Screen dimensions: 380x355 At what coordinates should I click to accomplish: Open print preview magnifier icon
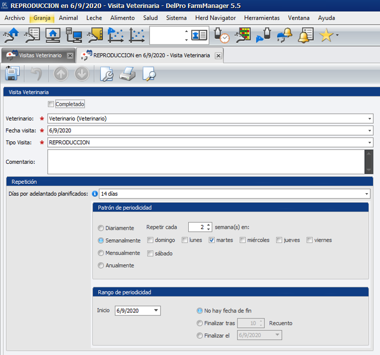click(149, 74)
